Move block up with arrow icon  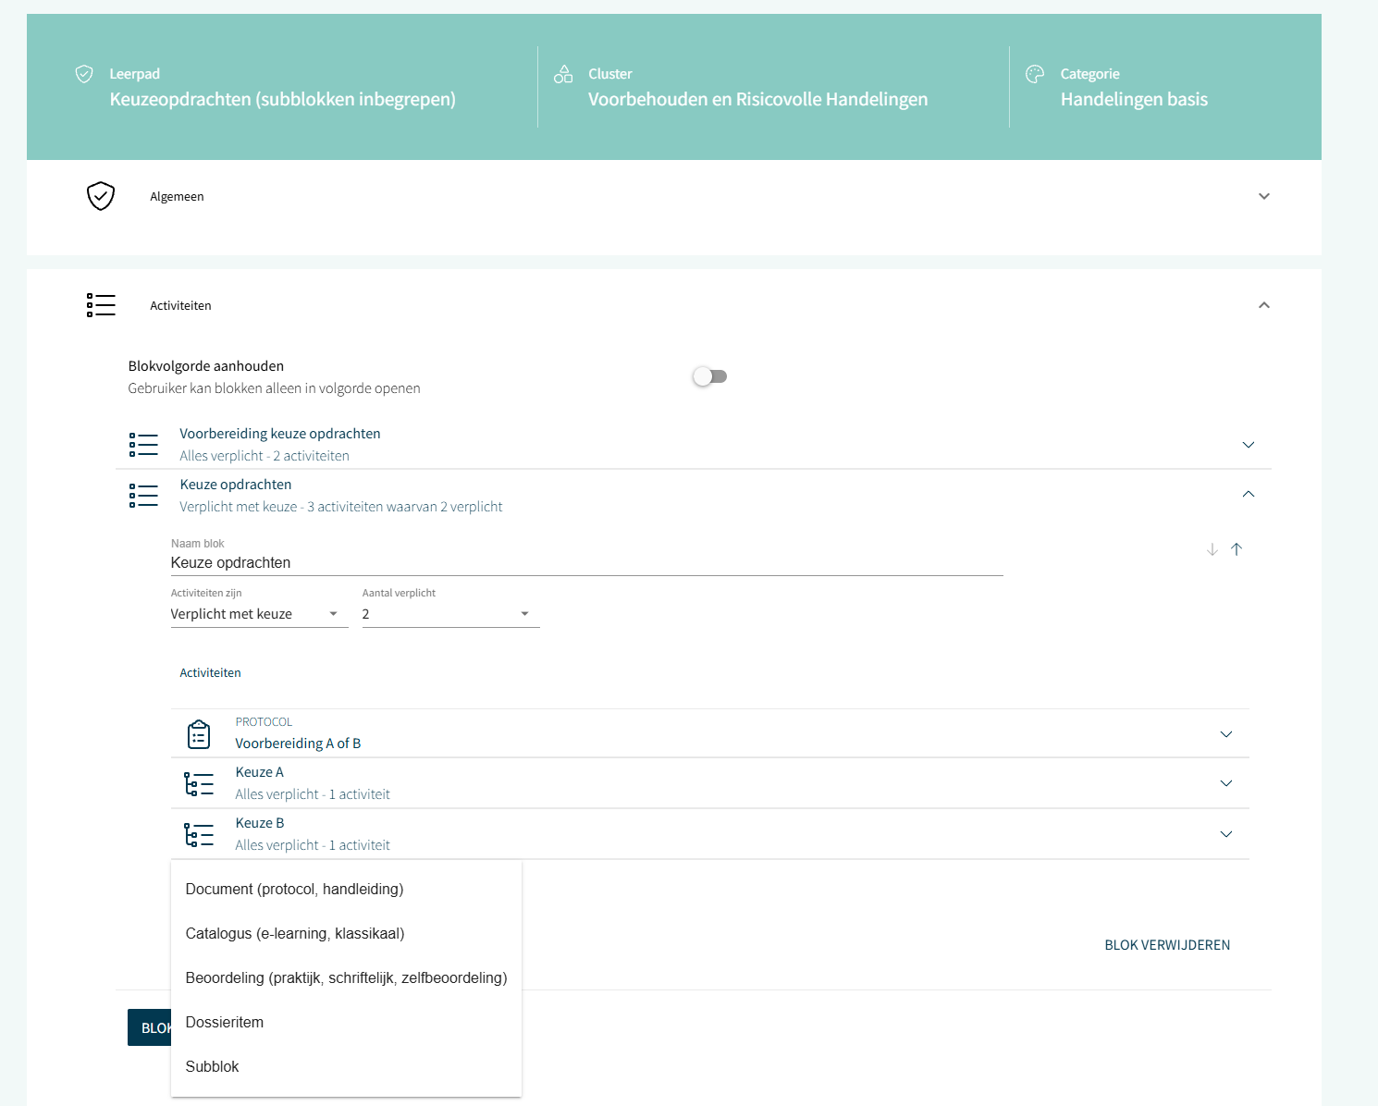point(1237,549)
